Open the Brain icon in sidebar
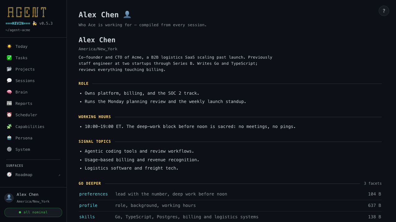This screenshot has height=222, width=396. (x=9, y=92)
